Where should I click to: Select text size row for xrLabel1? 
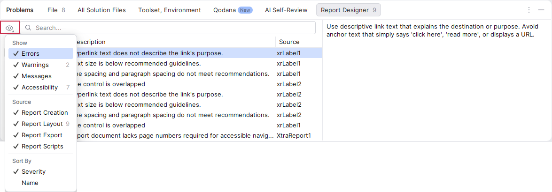tap(199, 64)
